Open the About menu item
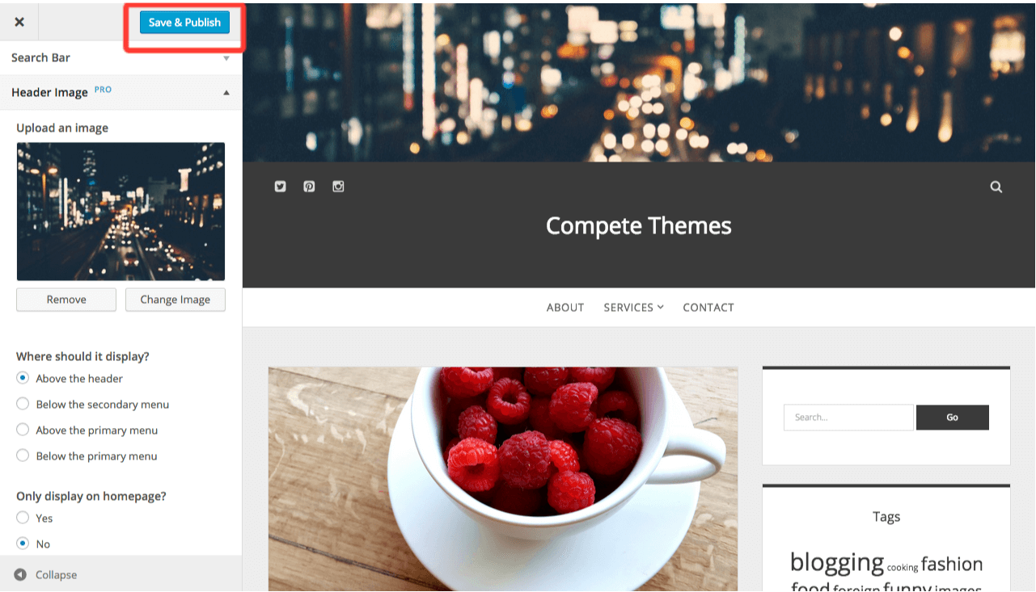The width and height of the screenshot is (1036, 592). (565, 308)
